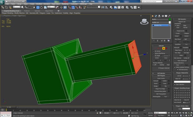The height and width of the screenshot is (117, 193).
Task: Click the Inset button
Action: coord(165,83)
